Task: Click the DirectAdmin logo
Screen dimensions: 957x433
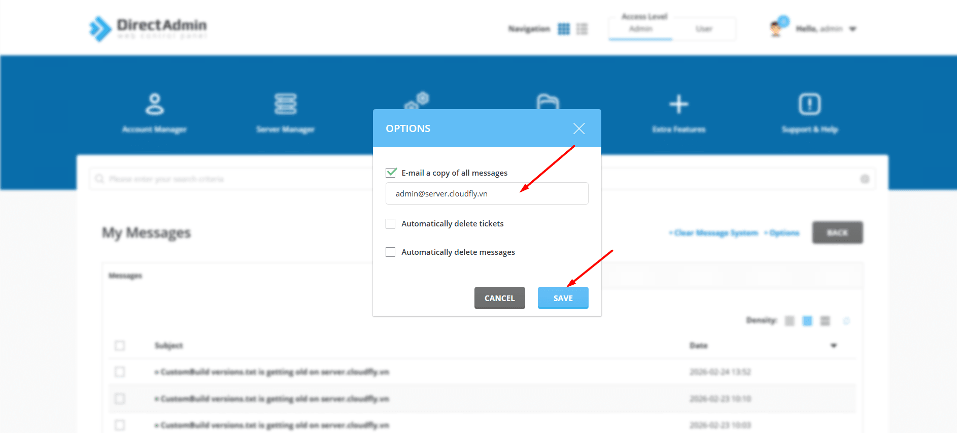Action: coord(148,28)
